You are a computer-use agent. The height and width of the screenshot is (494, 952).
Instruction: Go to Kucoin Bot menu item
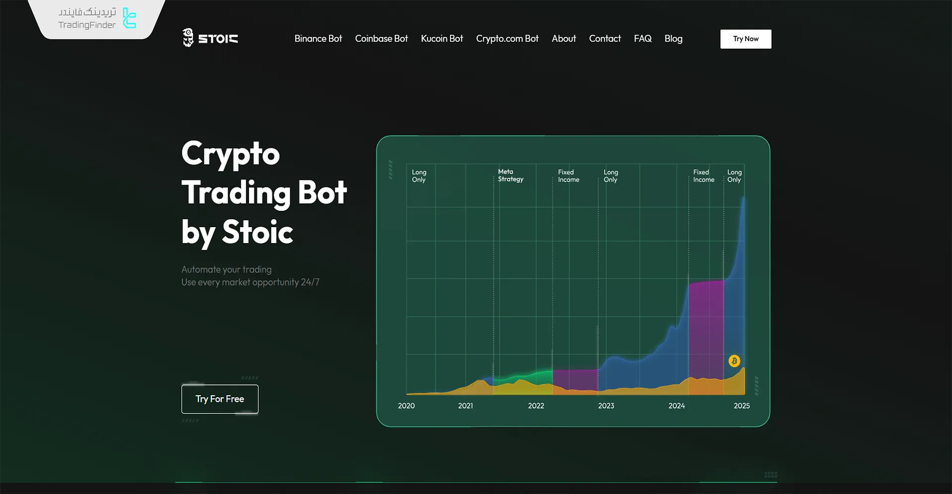tap(442, 39)
